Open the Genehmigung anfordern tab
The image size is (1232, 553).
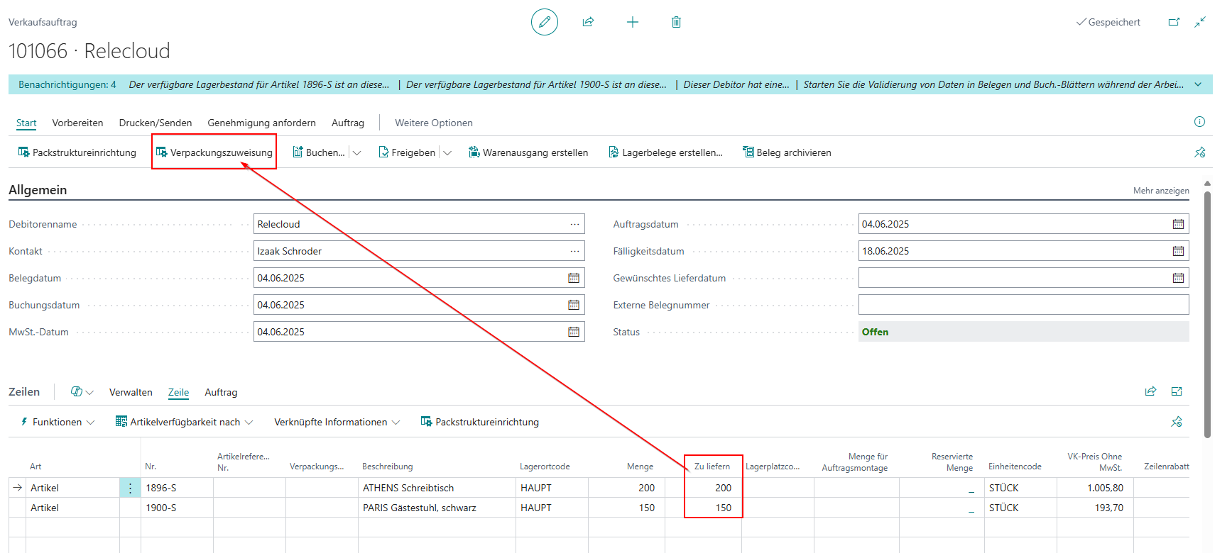[x=261, y=123]
